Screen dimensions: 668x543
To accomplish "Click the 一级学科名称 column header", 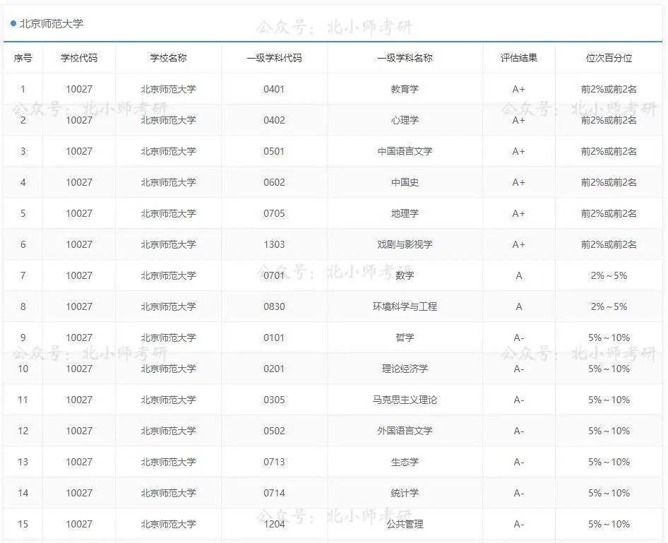I will coord(405,58).
